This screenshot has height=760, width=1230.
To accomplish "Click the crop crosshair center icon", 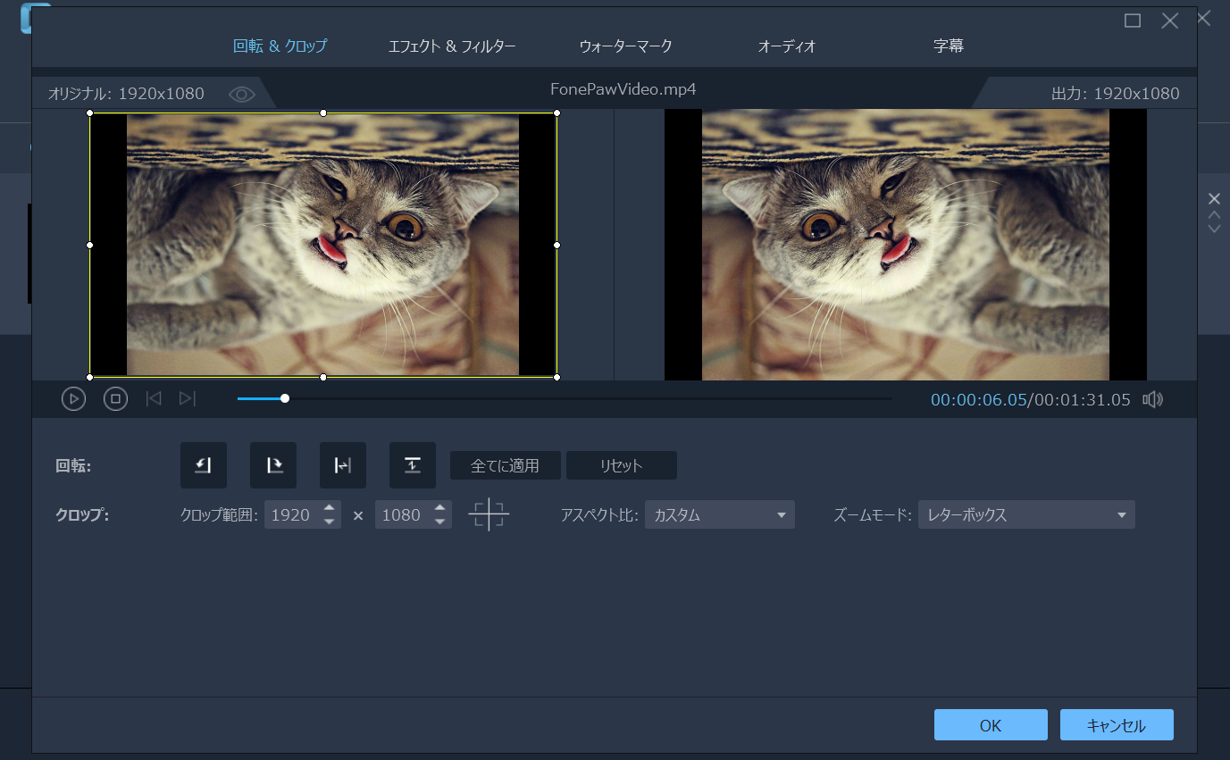I will [x=489, y=514].
